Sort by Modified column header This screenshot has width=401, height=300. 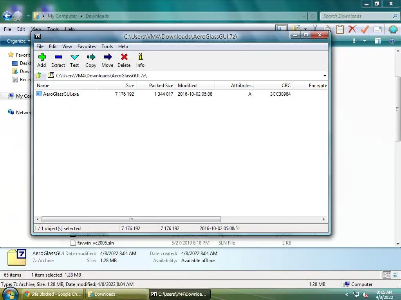click(x=195, y=86)
